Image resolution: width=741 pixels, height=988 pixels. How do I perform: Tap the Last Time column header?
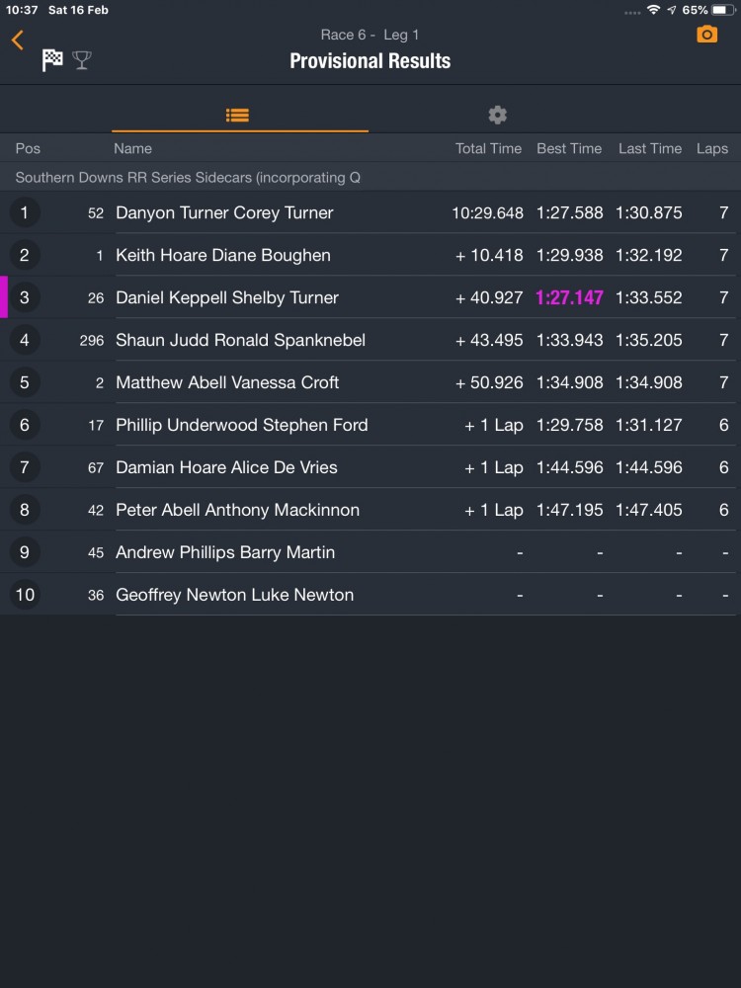click(x=650, y=148)
